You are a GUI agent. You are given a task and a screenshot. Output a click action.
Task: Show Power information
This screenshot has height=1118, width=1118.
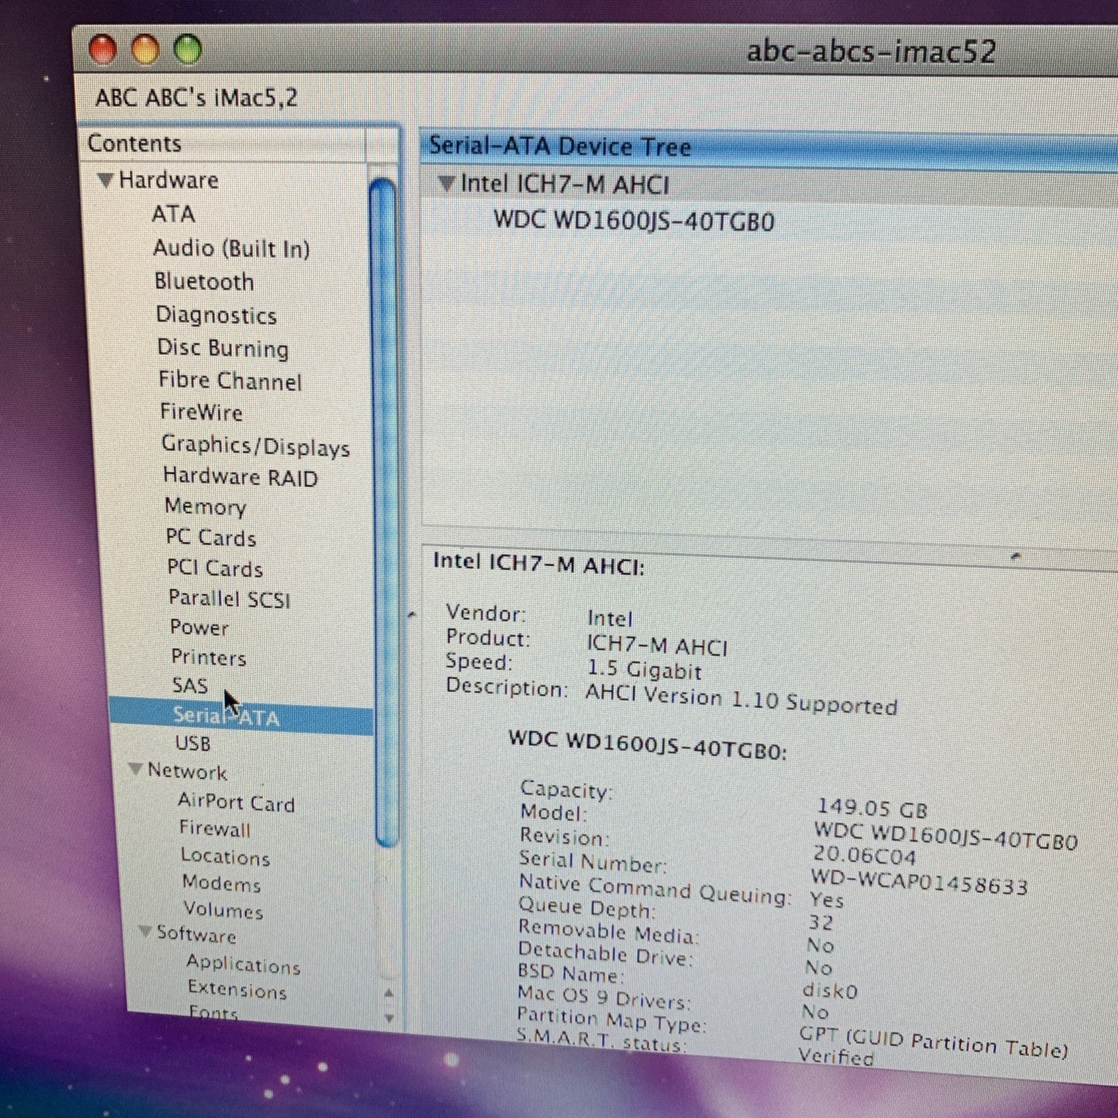(x=199, y=627)
